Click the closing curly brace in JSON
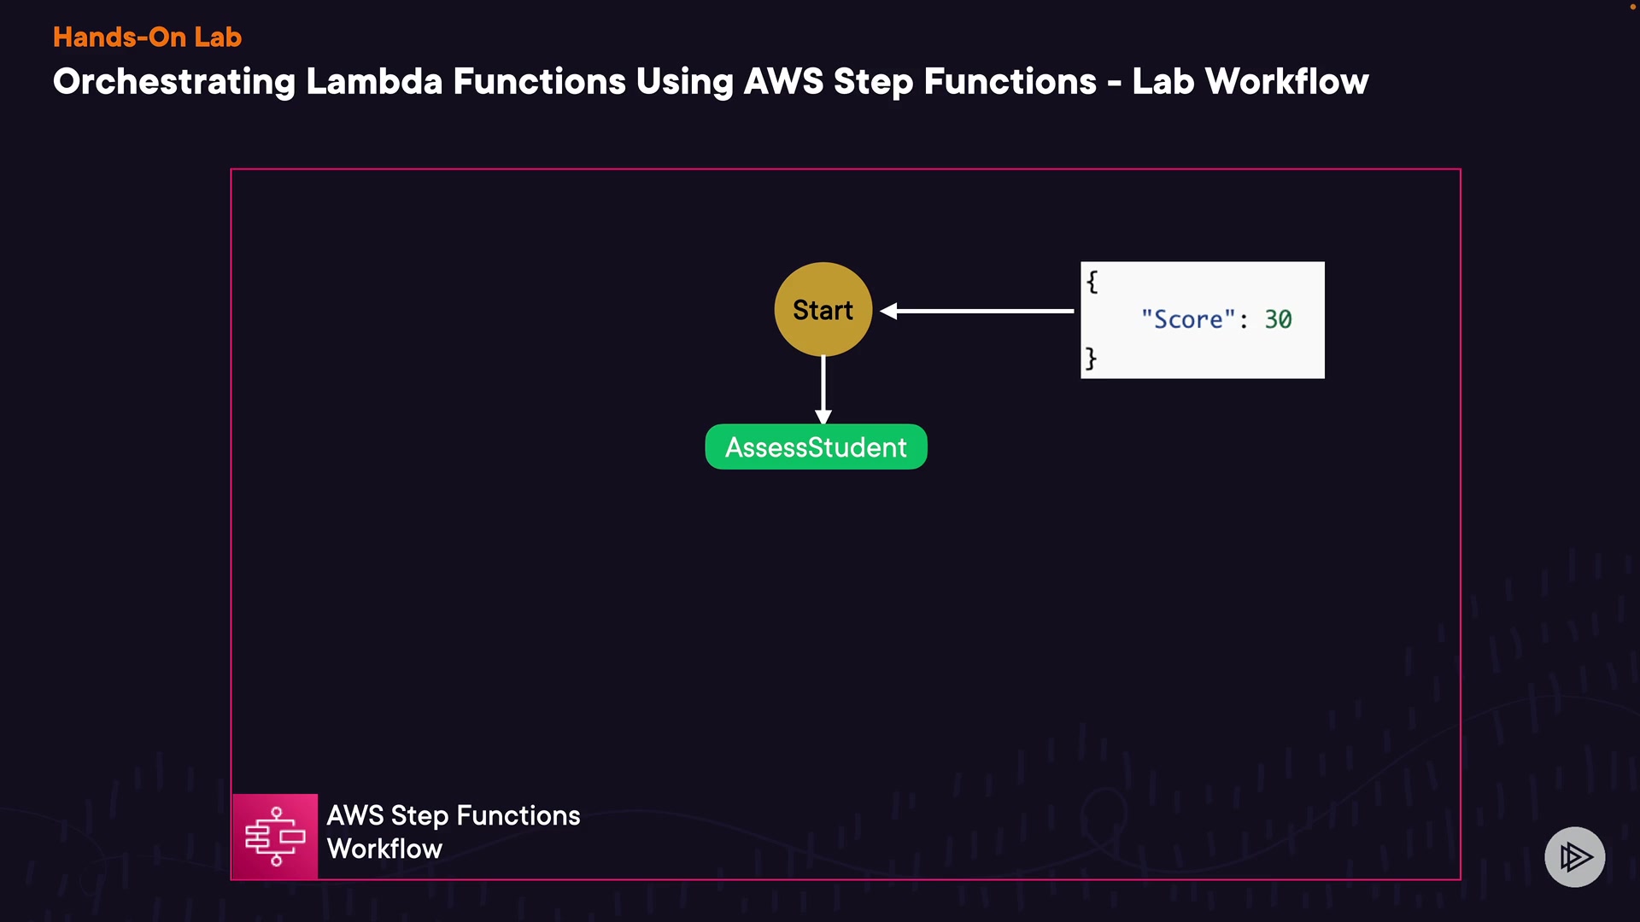1640x922 pixels. click(x=1091, y=357)
